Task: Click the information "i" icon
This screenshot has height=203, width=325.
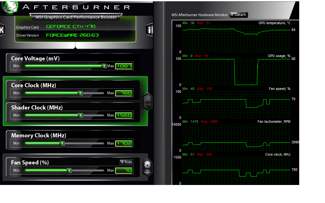Action: pos(150,30)
